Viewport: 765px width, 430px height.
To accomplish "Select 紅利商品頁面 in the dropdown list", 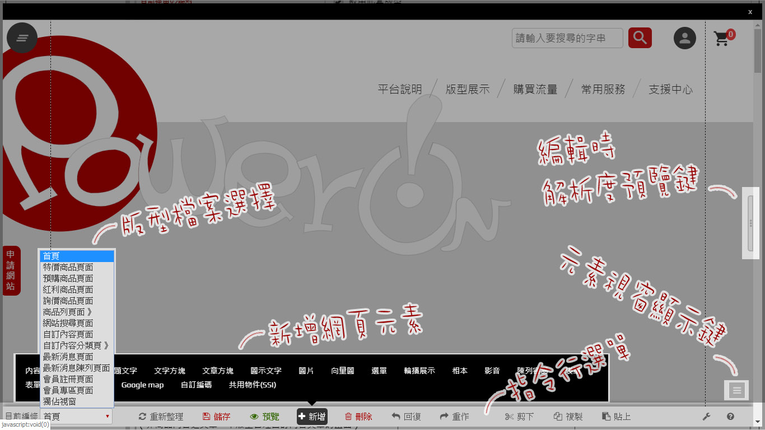I will (x=77, y=289).
